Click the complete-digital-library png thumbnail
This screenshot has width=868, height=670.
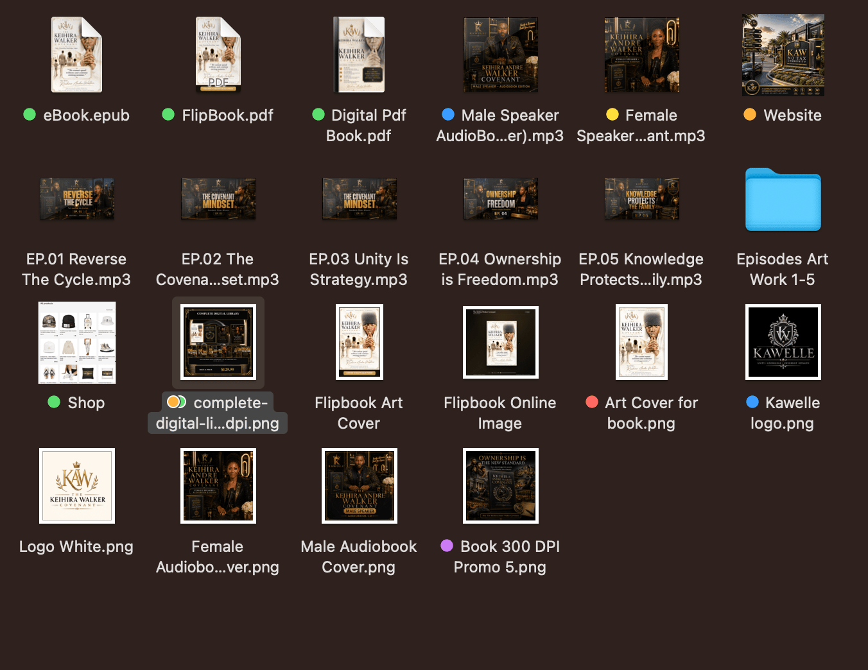pyautogui.click(x=218, y=343)
